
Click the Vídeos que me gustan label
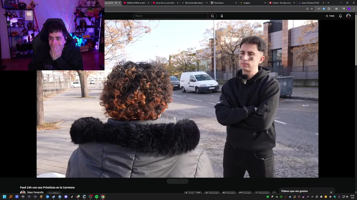click(294, 191)
